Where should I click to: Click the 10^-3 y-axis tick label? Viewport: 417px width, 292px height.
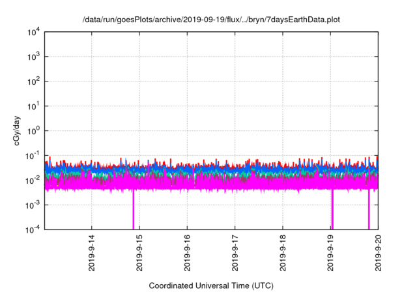tap(33, 205)
